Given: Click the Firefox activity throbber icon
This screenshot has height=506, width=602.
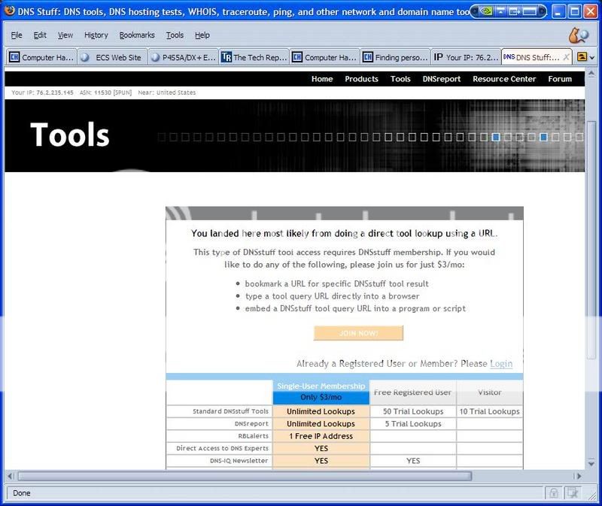Looking at the screenshot, I should coord(578,35).
